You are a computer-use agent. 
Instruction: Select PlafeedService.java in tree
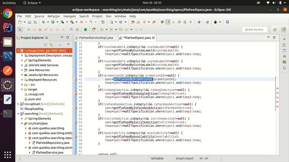click(49, 153)
